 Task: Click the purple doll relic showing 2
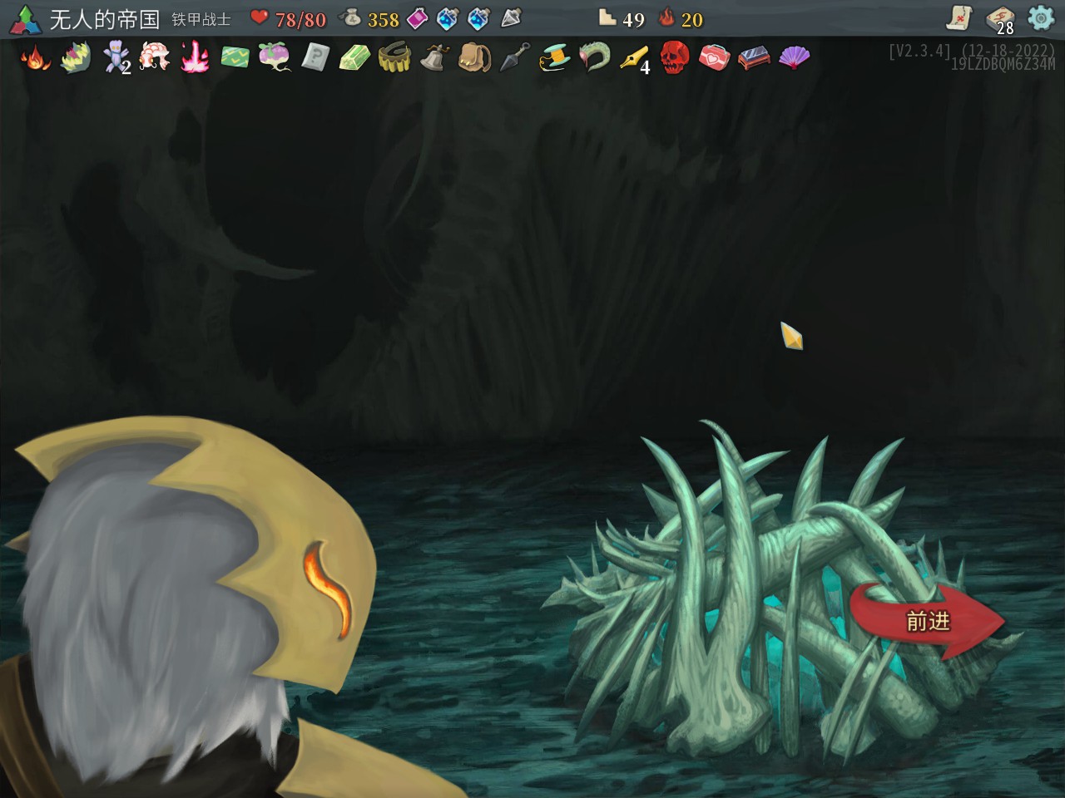pos(116,57)
